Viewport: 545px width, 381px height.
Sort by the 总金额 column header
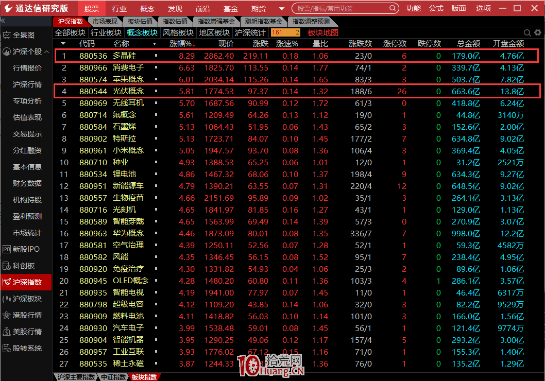coord(469,44)
